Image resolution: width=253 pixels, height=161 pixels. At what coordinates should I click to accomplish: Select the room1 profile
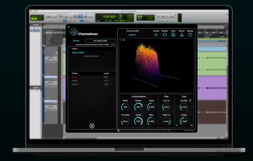click(74, 77)
